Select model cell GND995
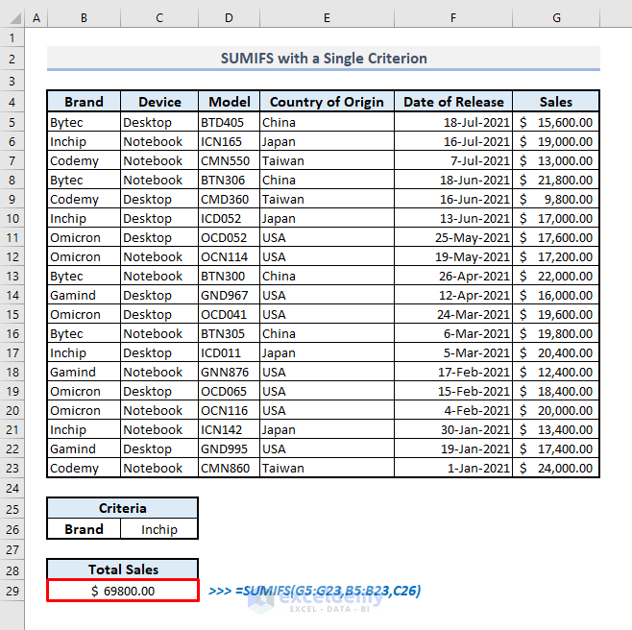Viewport: 632px width, 630px height. click(x=229, y=449)
